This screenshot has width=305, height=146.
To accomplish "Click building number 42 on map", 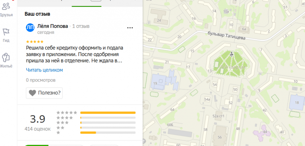I will point(264,110).
